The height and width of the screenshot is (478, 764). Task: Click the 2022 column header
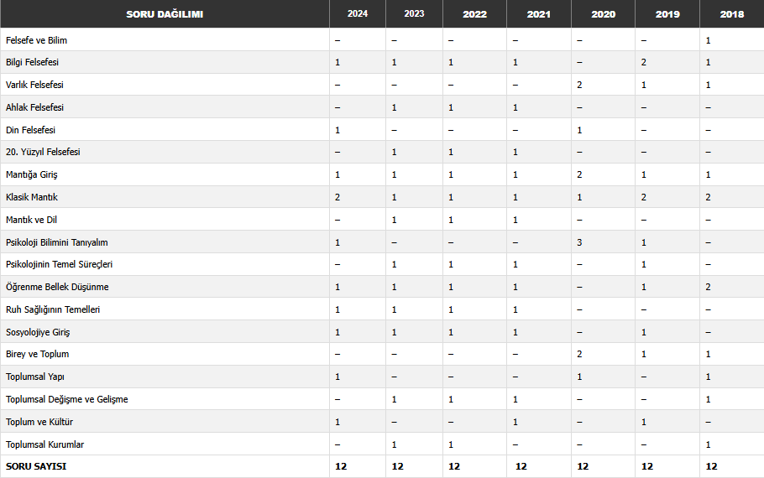pos(474,14)
